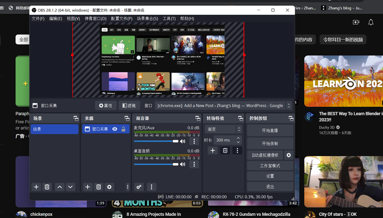Click the 启动虚拟摄像机 button
This screenshot has width=383, height=218.
pos(265,155)
